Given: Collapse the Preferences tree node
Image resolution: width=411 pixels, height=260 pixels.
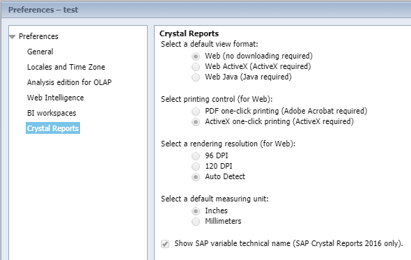Looking at the screenshot, I should 12,37.
